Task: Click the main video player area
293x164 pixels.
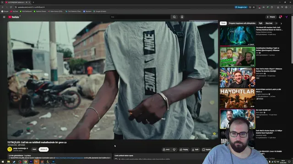Action: click(x=113, y=80)
